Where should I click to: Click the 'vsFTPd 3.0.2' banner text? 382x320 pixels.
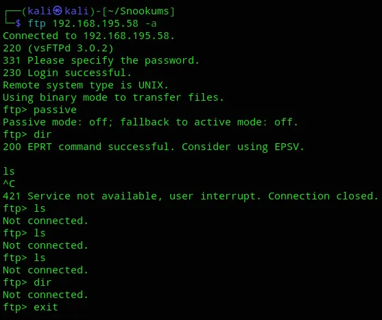pyautogui.click(x=71, y=48)
